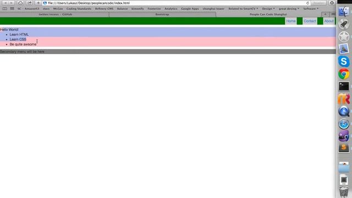This screenshot has width=352, height=198.
Task: Open Terminal from the dock
Action: coord(344,86)
